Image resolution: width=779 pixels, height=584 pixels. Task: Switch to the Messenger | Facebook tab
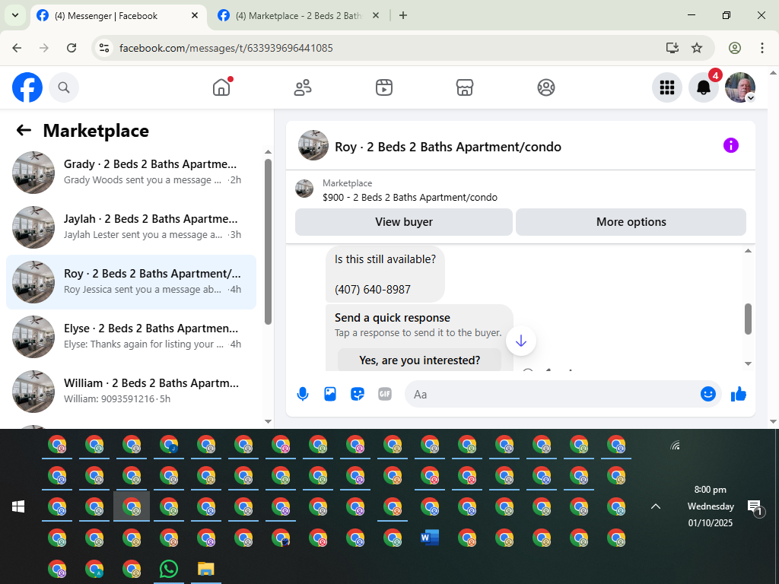click(118, 16)
